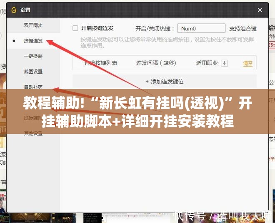Click the 连发按键列表 column header

tap(101, 63)
